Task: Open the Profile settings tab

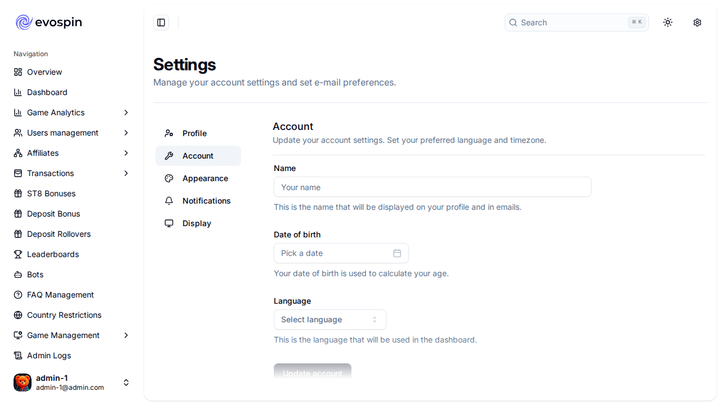Action: 198,133
